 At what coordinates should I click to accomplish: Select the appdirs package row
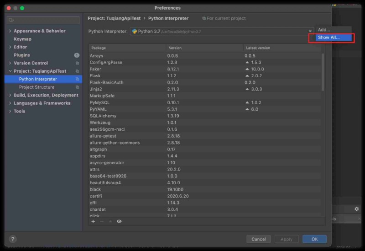[x=205, y=156]
